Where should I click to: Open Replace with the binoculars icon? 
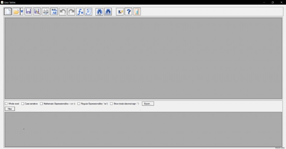pos(108,12)
